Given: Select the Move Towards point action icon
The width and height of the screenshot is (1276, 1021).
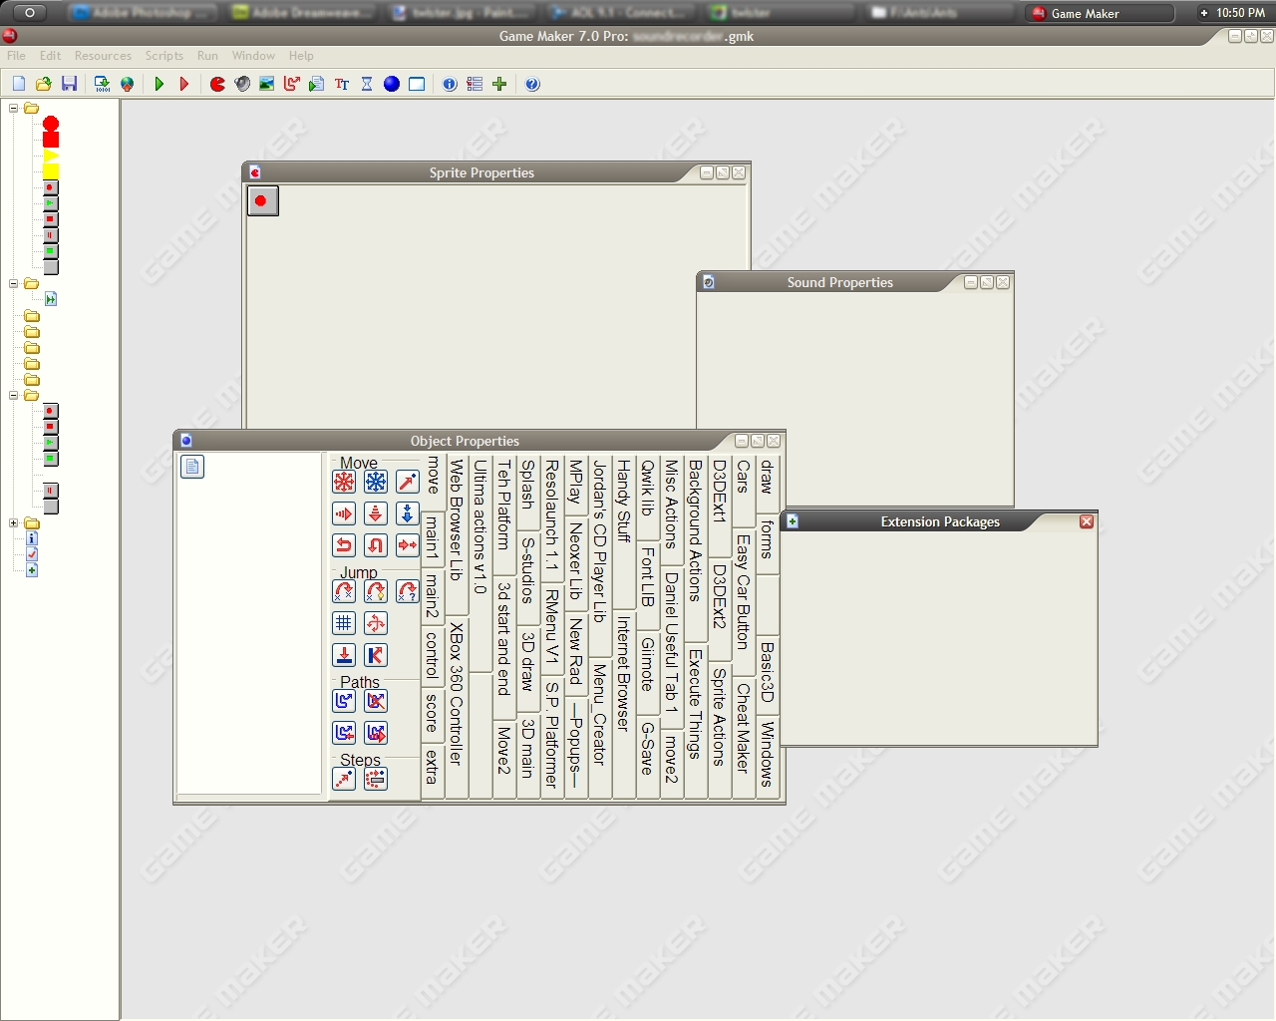Looking at the screenshot, I should click(x=408, y=482).
